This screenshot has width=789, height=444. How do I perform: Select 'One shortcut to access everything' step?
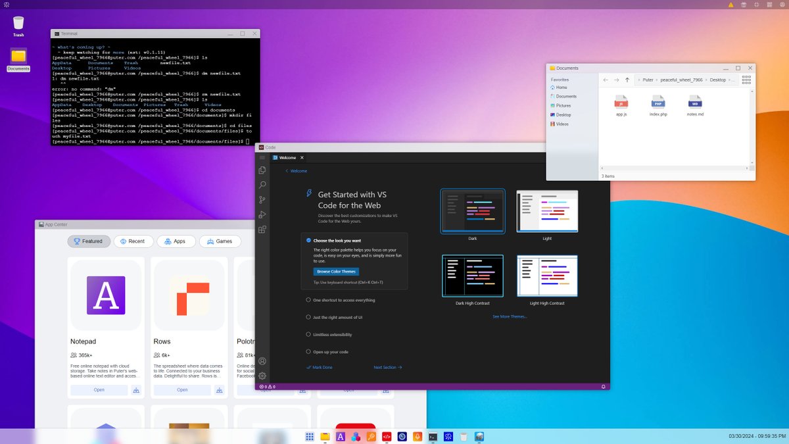coord(340,300)
